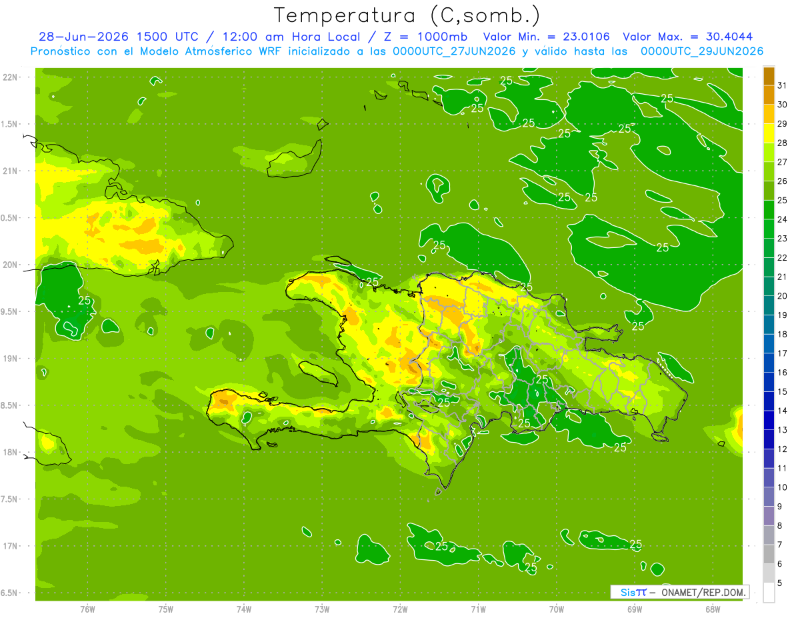800x618 pixels.
Task: Pick the yellow legend band between 28 and 29
Action: click(769, 133)
